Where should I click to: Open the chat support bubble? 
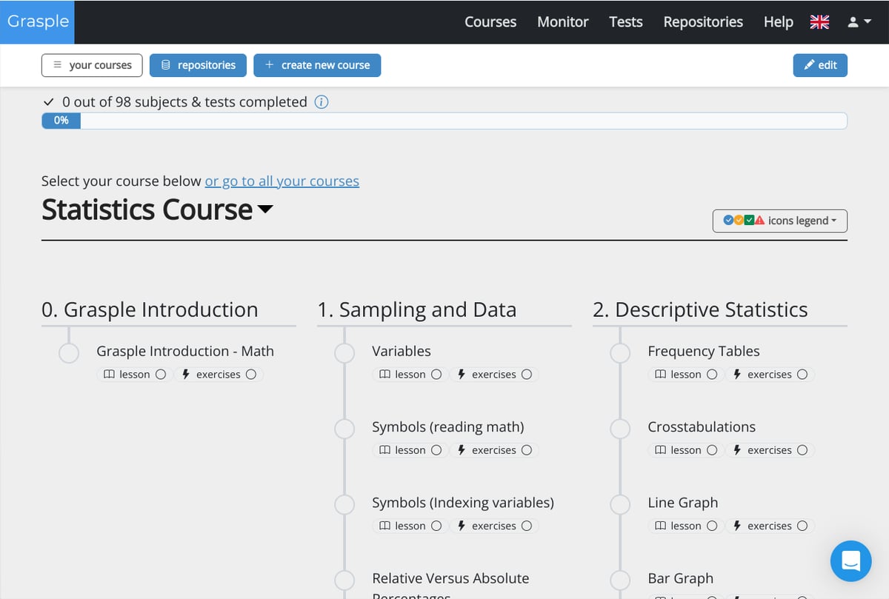click(x=850, y=561)
